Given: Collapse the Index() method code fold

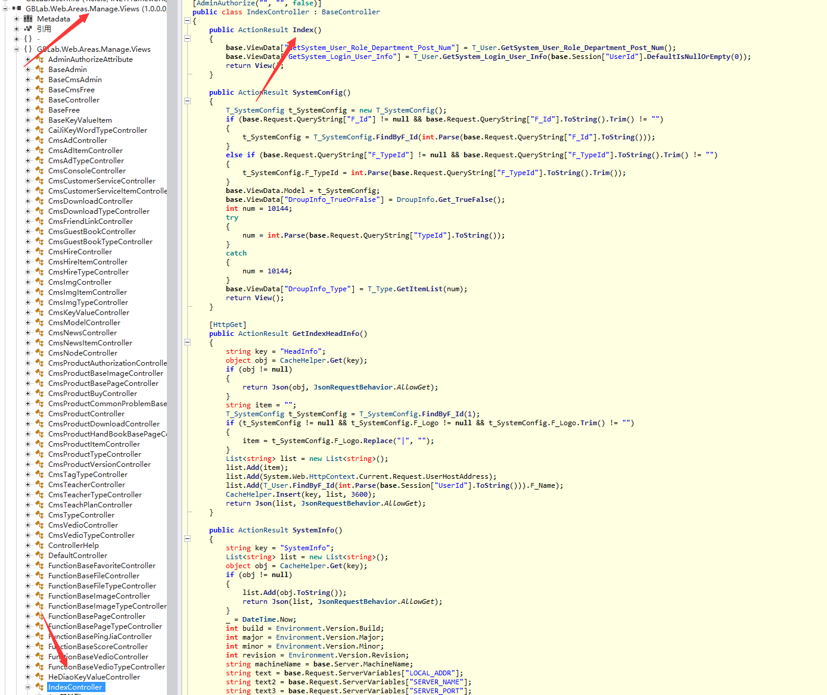Looking at the screenshot, I should point(187,39).
